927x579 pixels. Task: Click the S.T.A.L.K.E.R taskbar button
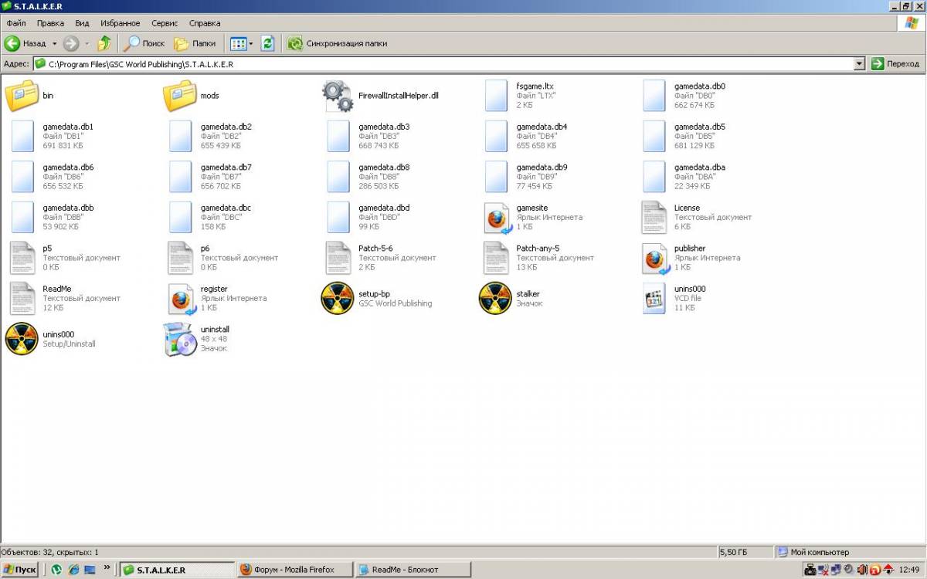(x=177, y=570)
